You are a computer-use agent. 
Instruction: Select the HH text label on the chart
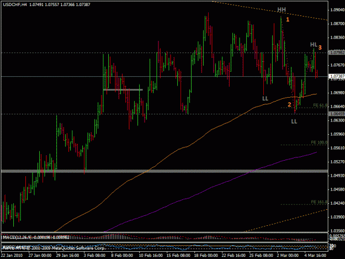282,10
